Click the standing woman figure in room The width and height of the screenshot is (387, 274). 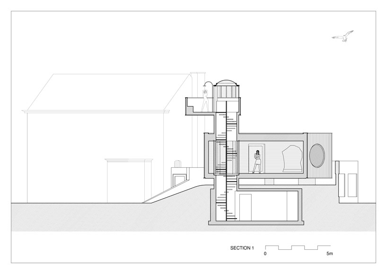257,162
